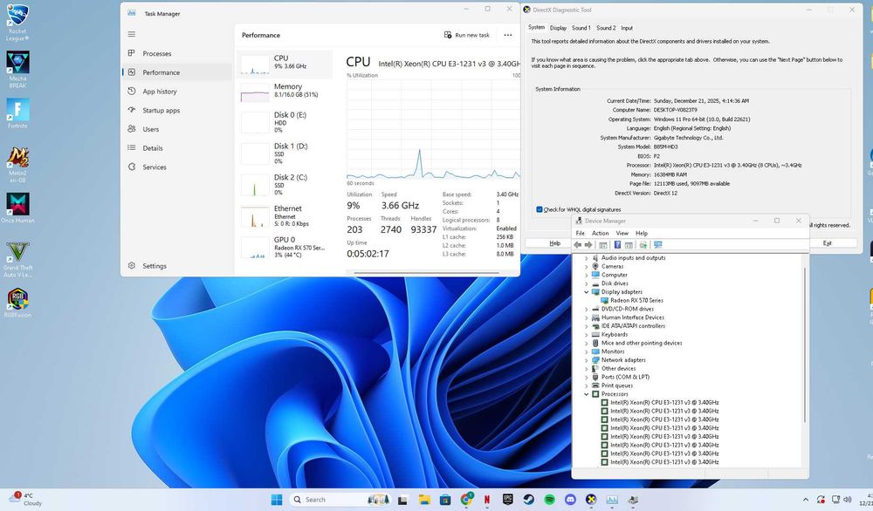Open the Task Manager hamburger navigation menu
The height and width of the screenshot is (511, 873).
point(132,34)
